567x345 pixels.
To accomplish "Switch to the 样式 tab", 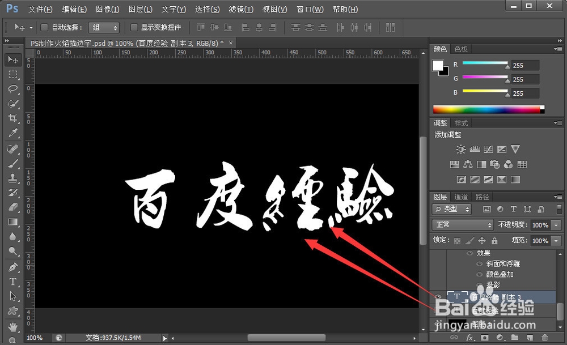I will coord(461,123).
